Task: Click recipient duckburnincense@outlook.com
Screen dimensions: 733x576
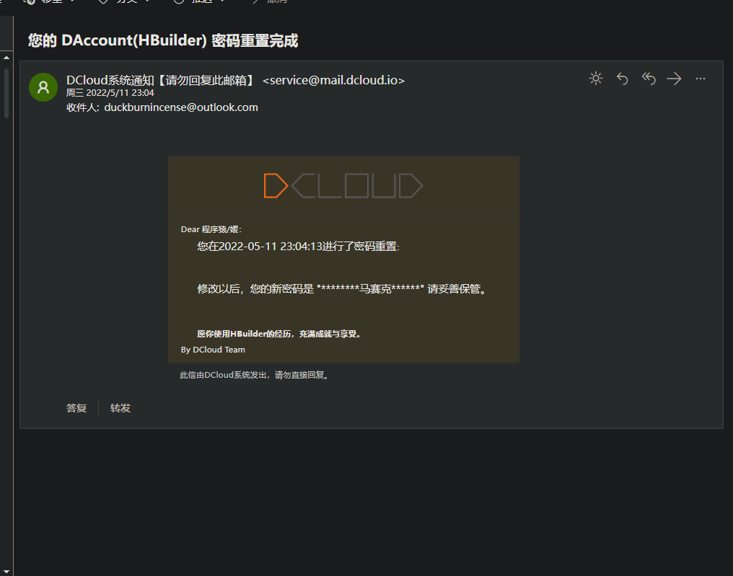Action: tap(181, 107)
